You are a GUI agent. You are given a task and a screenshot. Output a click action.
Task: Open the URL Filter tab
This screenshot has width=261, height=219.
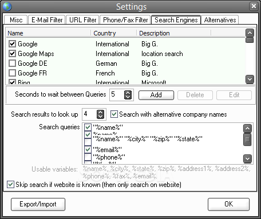tap(82, 20)
